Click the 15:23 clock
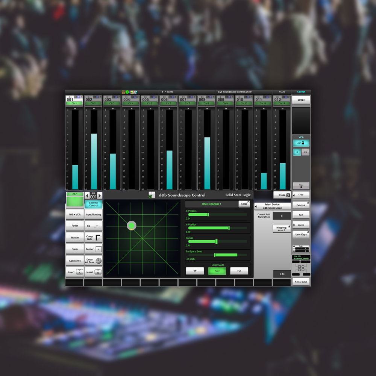 pos(282,92)
